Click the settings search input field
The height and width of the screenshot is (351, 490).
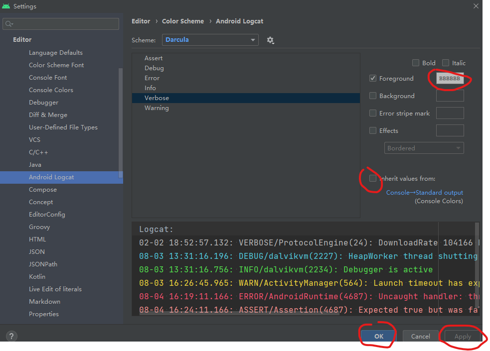(61, 24)
